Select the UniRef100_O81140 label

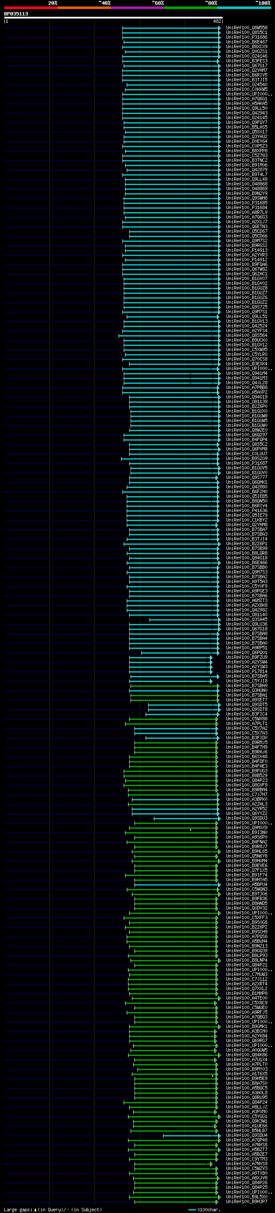[x=246, y=615]
